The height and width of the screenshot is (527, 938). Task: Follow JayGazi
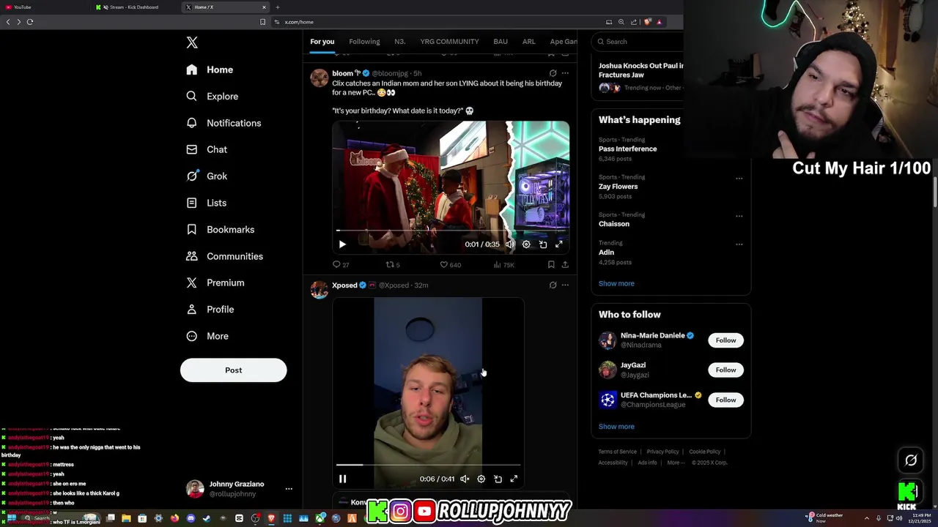725,370
